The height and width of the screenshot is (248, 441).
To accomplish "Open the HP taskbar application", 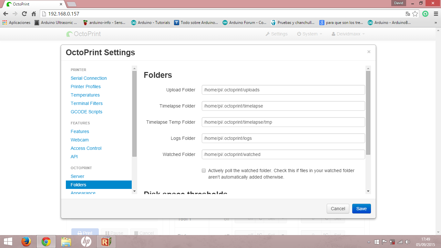I will tap(86, 242).
